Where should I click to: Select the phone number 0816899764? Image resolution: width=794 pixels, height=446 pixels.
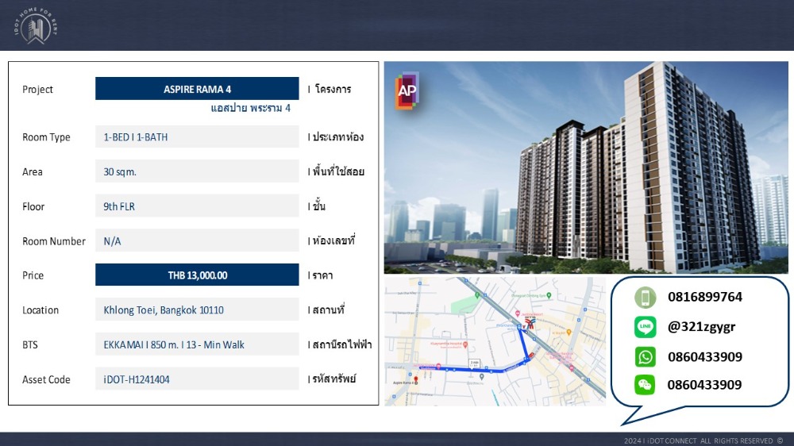click(705, 297)
